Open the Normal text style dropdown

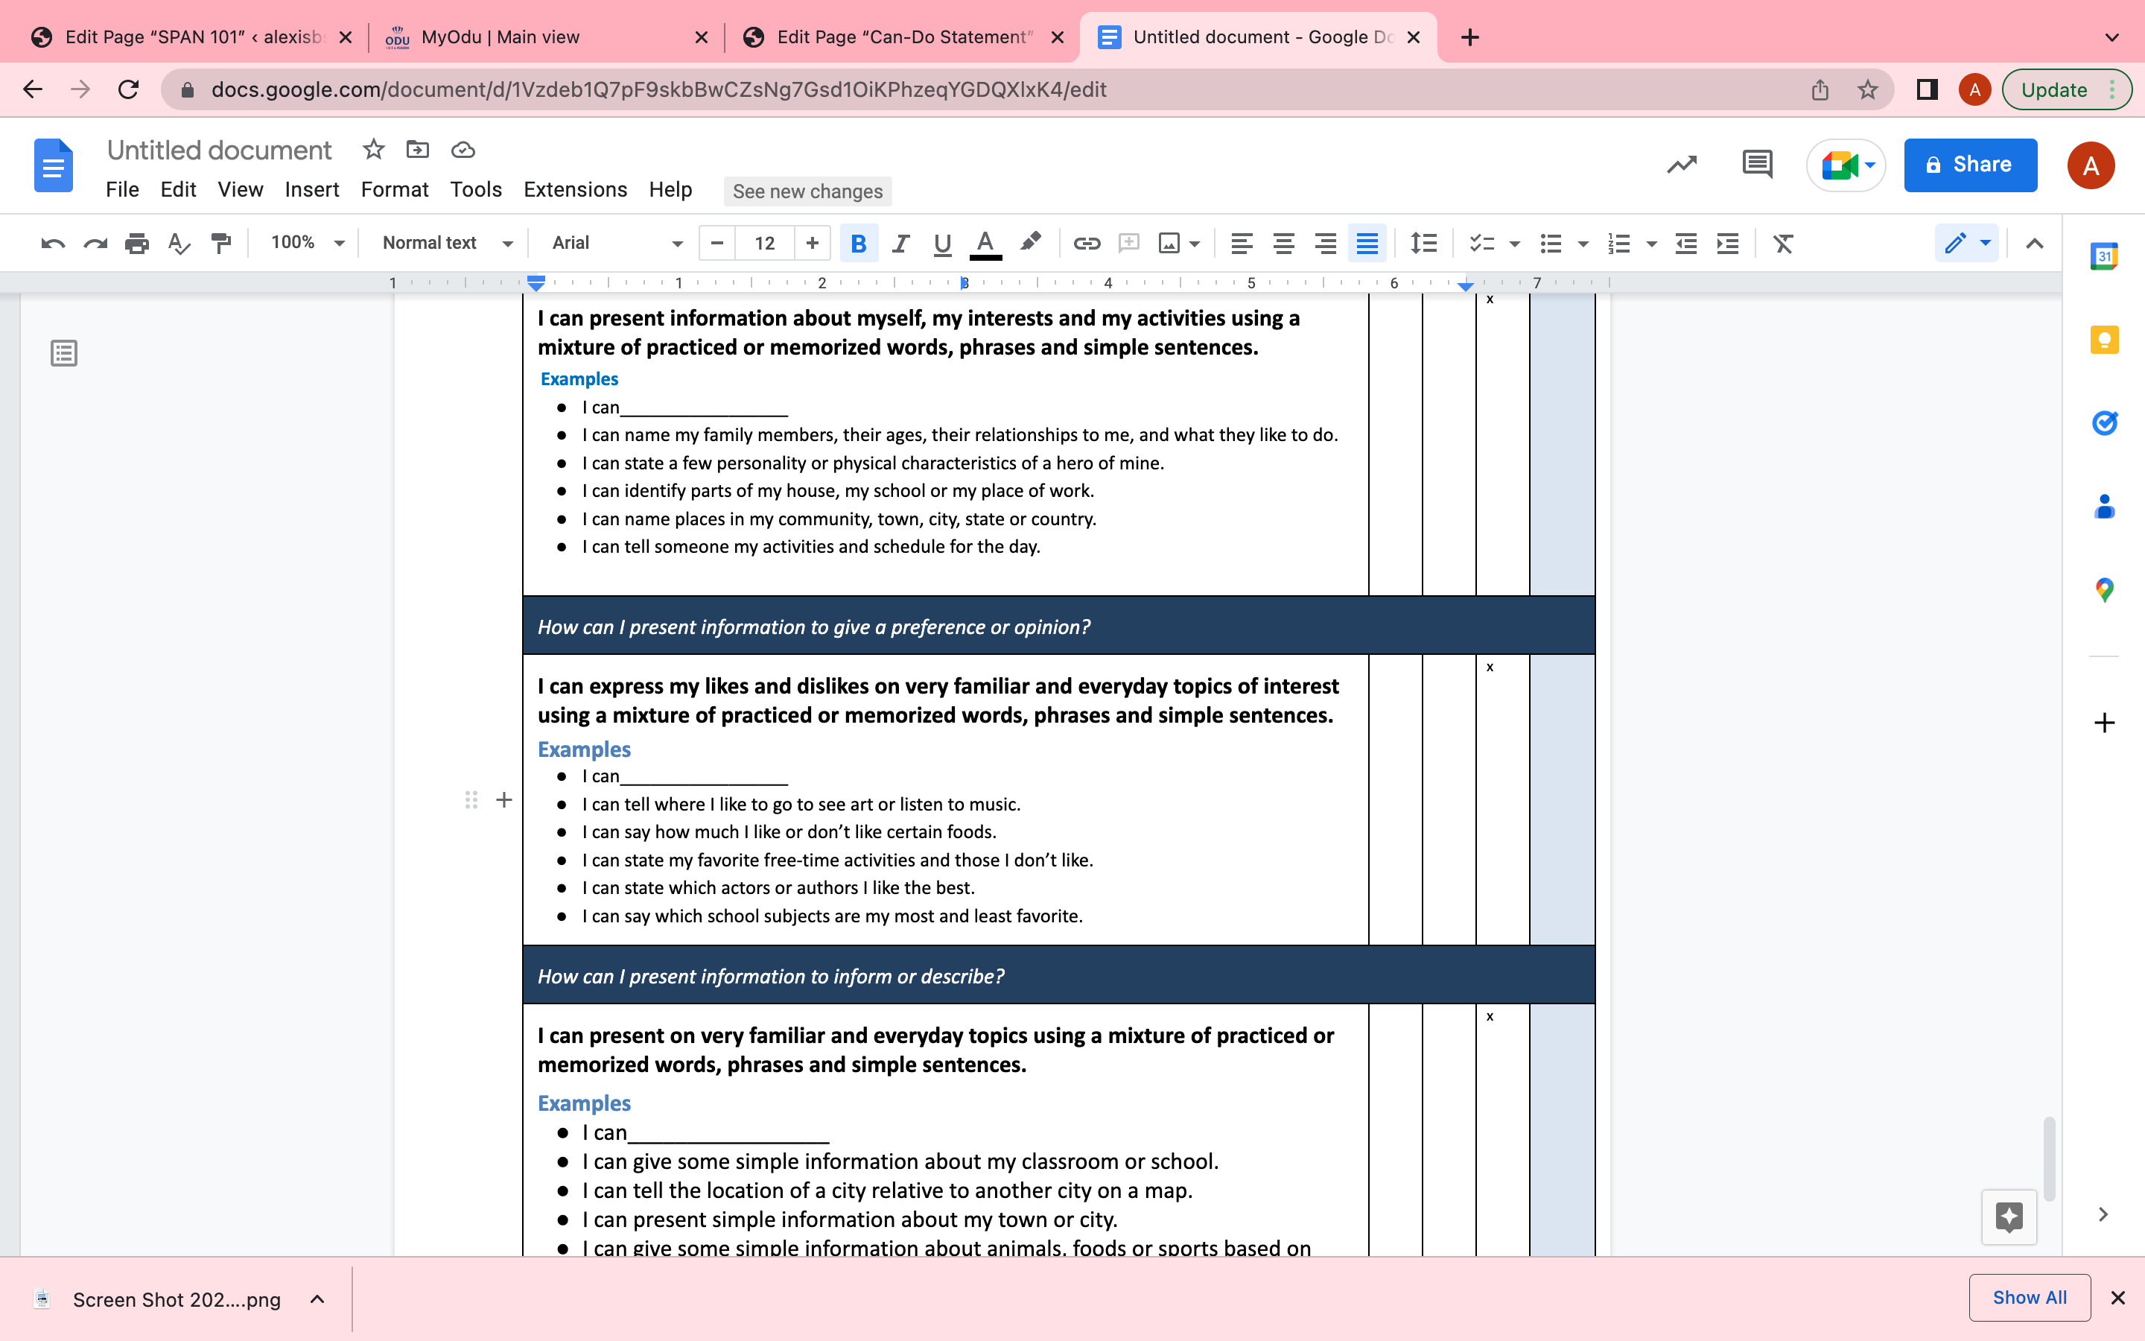tap(447, 243)
